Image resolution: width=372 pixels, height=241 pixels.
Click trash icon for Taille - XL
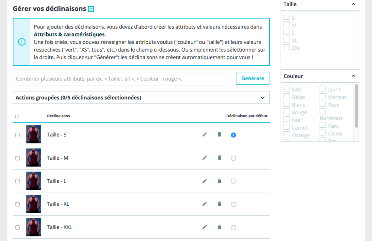[219, 203]
